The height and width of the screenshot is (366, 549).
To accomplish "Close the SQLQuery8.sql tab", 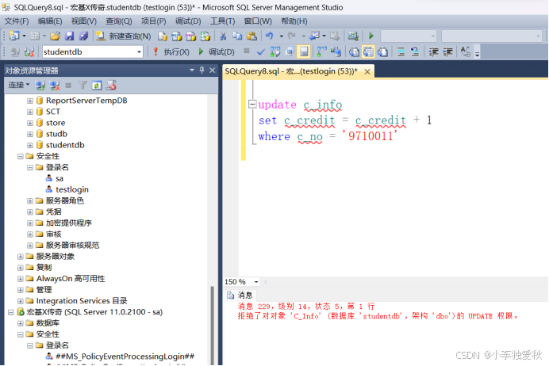I will pos(367,71).
